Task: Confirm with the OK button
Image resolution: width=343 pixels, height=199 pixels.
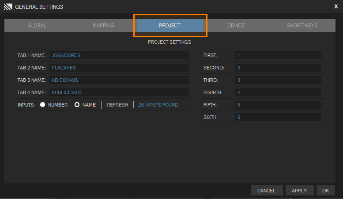Action: (325, 191)
